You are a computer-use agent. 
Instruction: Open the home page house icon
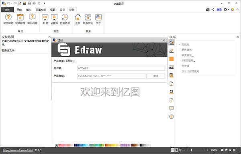(78, 17)
